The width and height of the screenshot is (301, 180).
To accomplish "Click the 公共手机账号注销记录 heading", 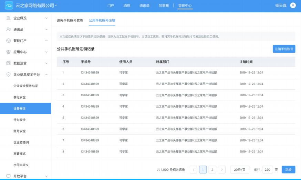I will tap(76, 49).
